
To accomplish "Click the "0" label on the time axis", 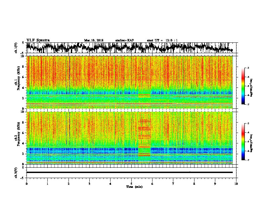I will (x=27, y=184).
